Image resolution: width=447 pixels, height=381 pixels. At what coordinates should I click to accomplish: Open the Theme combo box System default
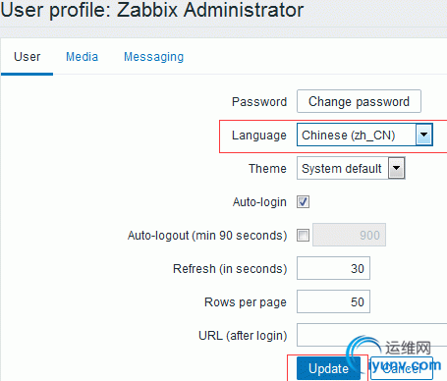pyautogui.click(x=351, y=168)
